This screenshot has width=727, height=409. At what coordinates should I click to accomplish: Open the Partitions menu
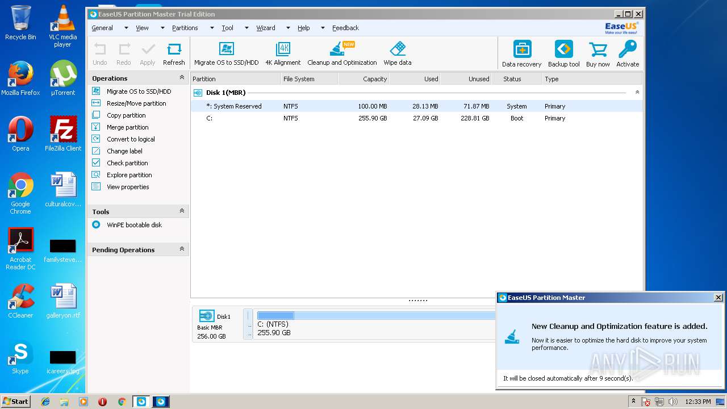[x=185, y=28]
